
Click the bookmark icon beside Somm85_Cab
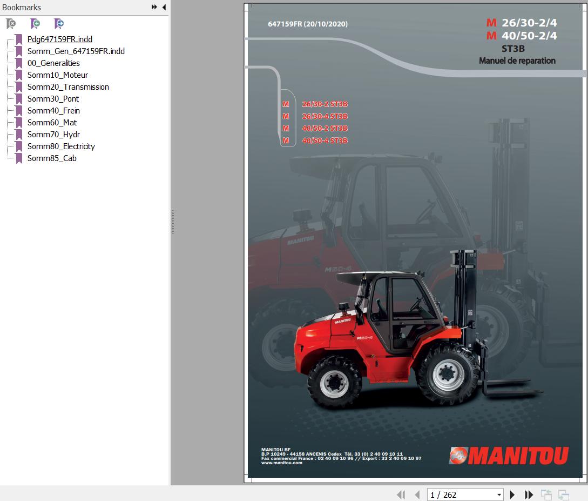click(x=19, y=158)
